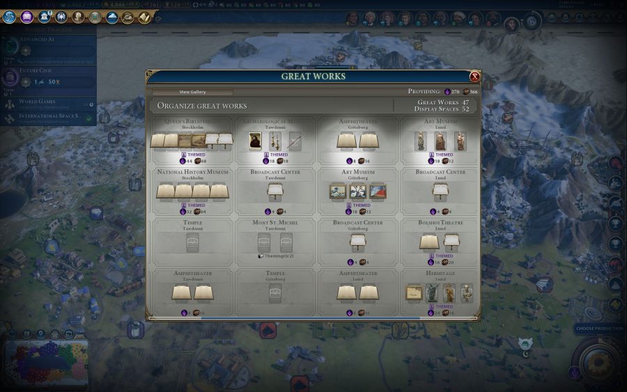Select the Mona Lisa-style portrait in Archaeological Museum
Viewport: 627px width, 392px height.
(255, 141)
